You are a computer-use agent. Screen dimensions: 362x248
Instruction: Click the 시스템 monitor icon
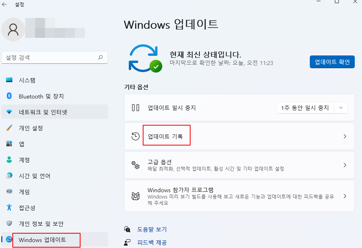[9, 80]
